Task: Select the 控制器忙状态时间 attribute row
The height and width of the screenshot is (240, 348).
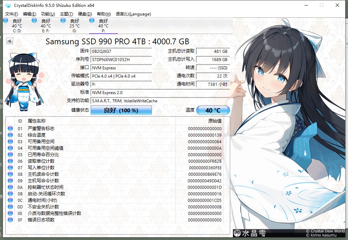Action: [114, 187]
